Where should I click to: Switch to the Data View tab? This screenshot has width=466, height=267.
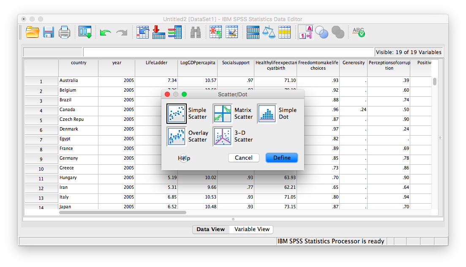tap(211, 229)
